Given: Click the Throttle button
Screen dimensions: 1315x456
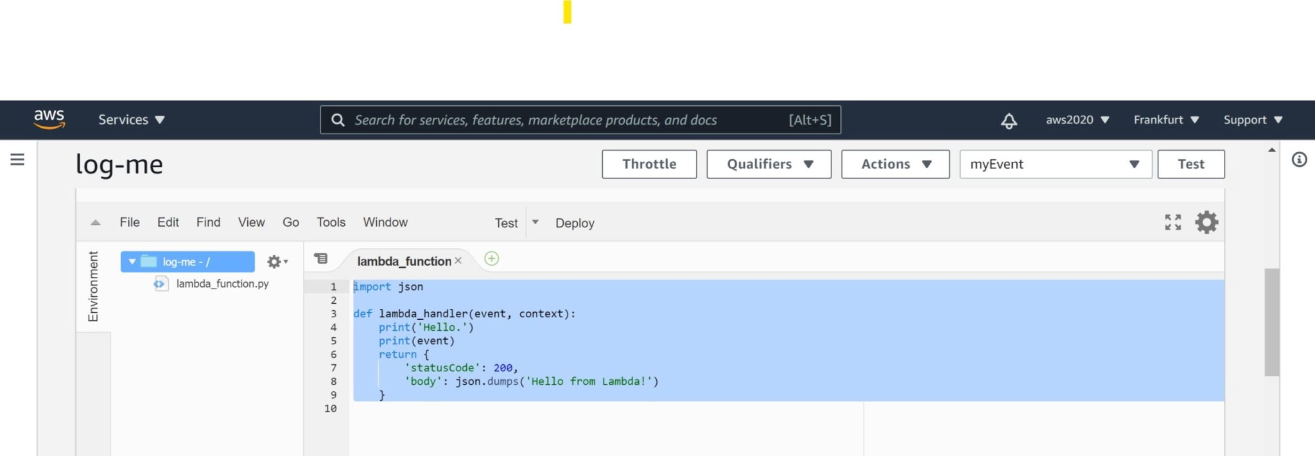Looking at the screenshot, I should point(649,164).
